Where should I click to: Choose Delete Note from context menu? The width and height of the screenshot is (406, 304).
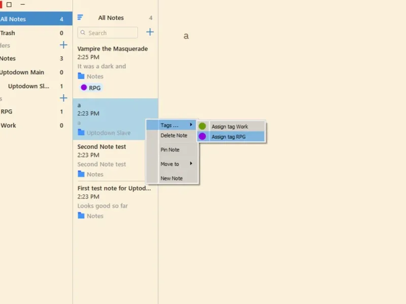tap(173, 135)
